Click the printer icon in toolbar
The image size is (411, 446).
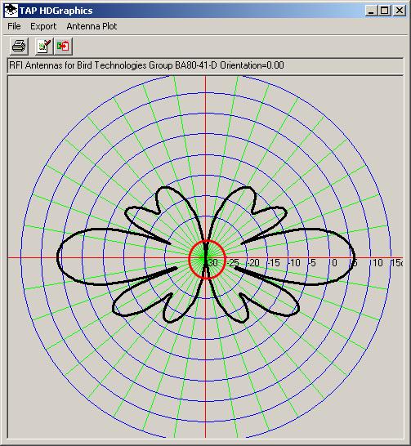coord(19,46)
